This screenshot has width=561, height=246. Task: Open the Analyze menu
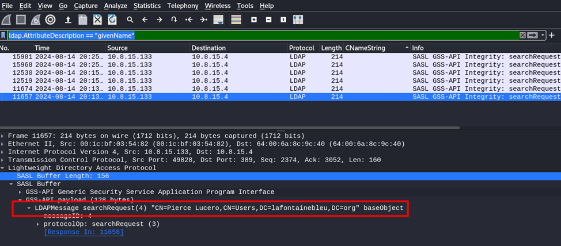tap(116, 6)
